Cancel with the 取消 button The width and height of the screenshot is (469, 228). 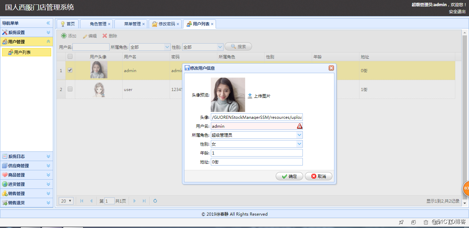318,176
